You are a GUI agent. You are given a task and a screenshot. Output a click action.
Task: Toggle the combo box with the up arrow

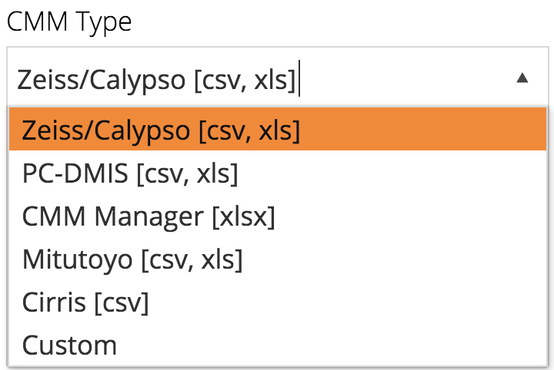522,78
